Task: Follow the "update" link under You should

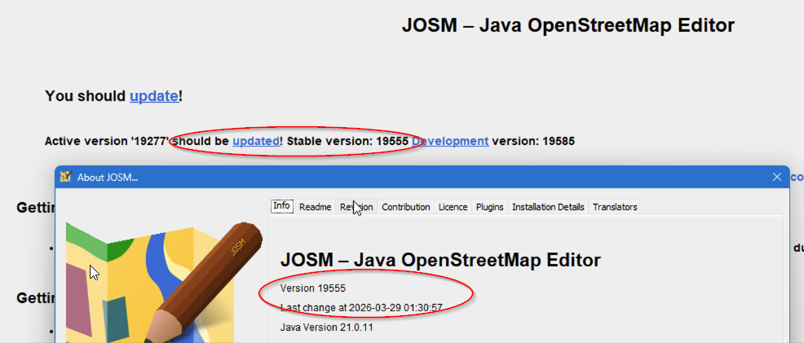Action: [x=154, y=96]
